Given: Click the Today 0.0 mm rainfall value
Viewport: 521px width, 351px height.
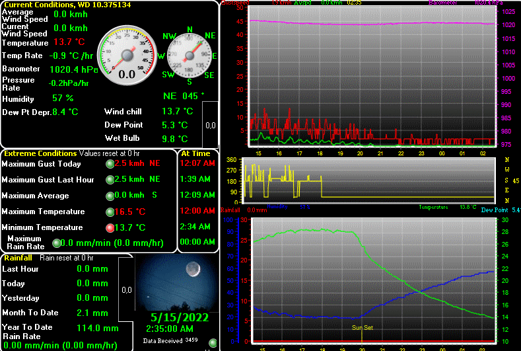Looking at the screenshot, I should click(x=92, y=284).
